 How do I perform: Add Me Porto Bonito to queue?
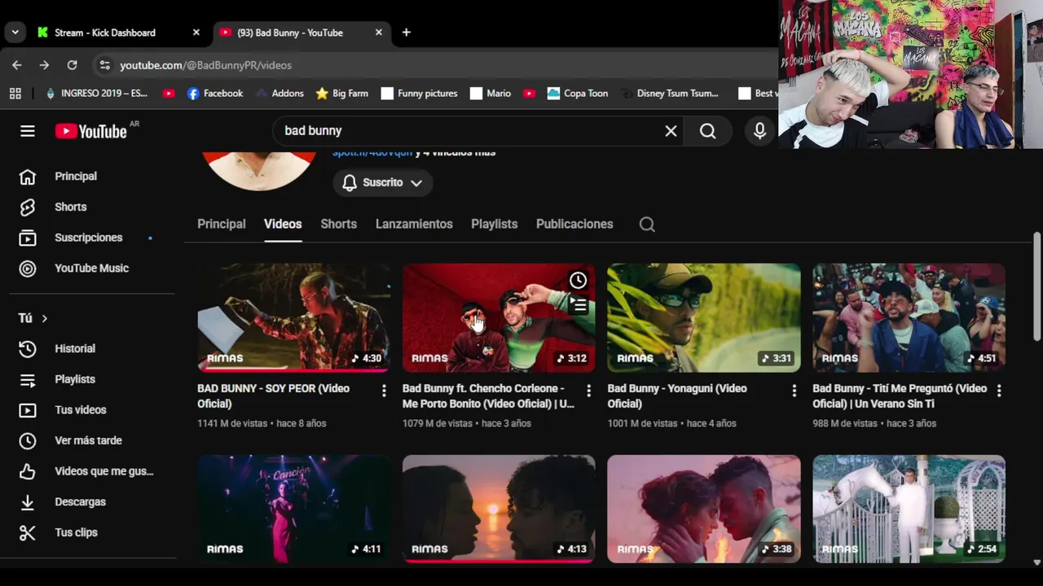[578, 305]
